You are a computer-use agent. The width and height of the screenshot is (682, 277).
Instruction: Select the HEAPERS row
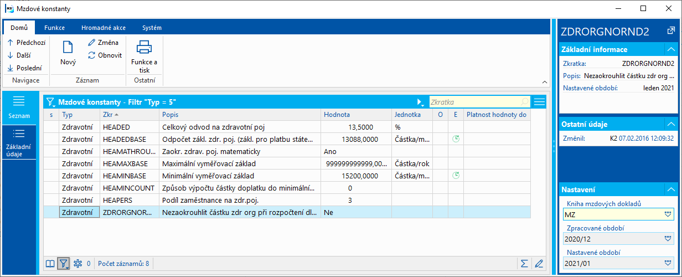click(x=287, y=200)
